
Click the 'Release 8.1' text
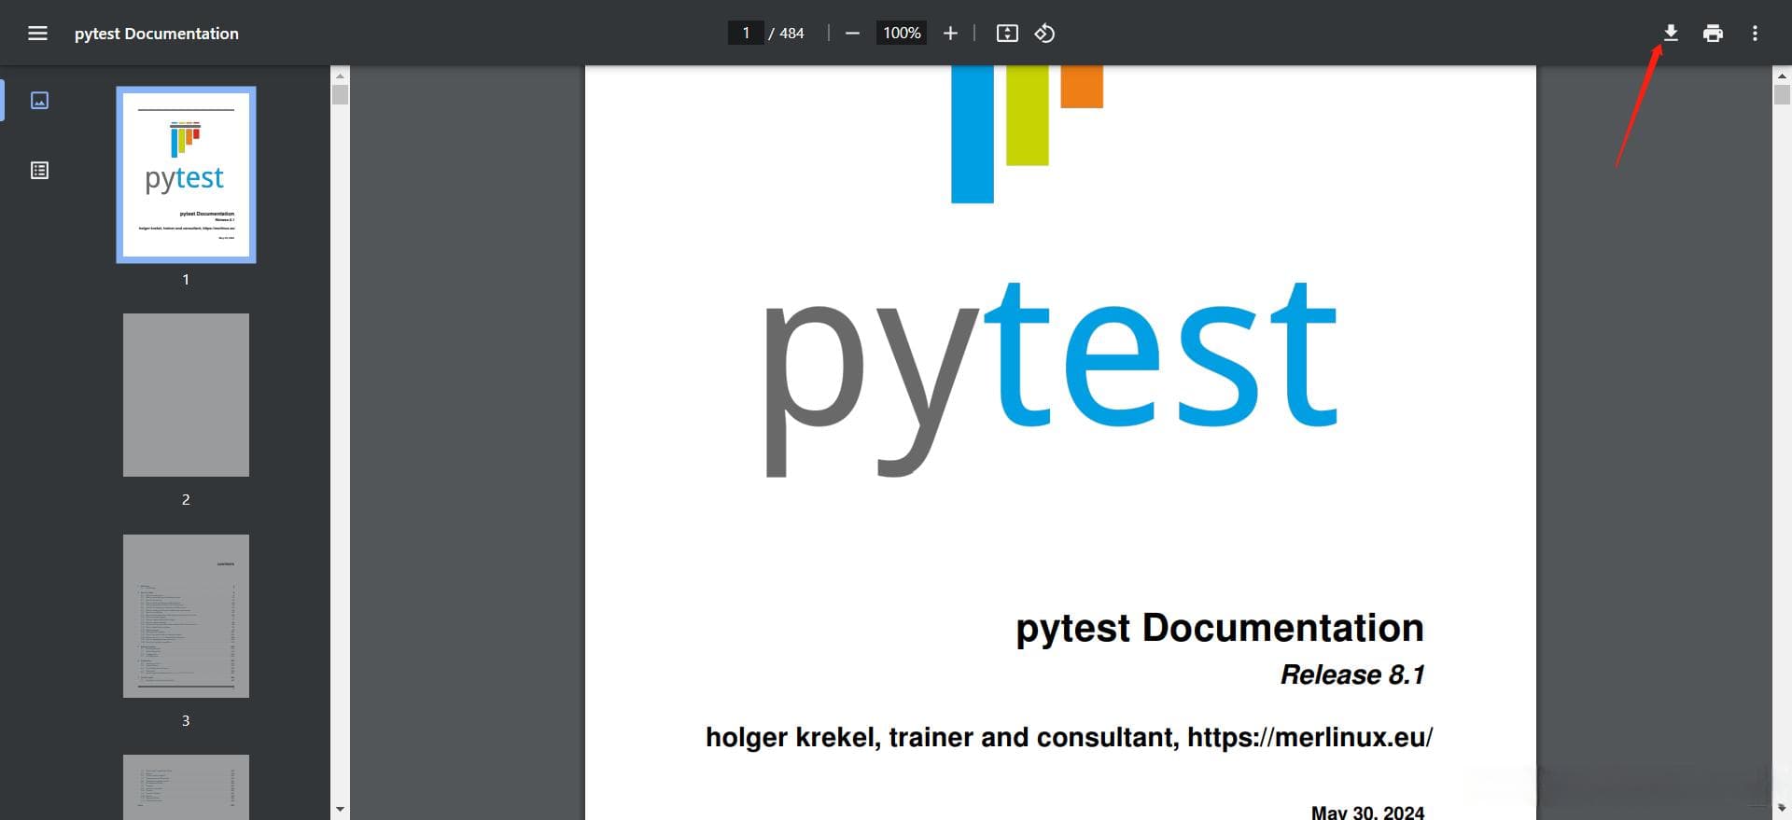coord(1352,674)
